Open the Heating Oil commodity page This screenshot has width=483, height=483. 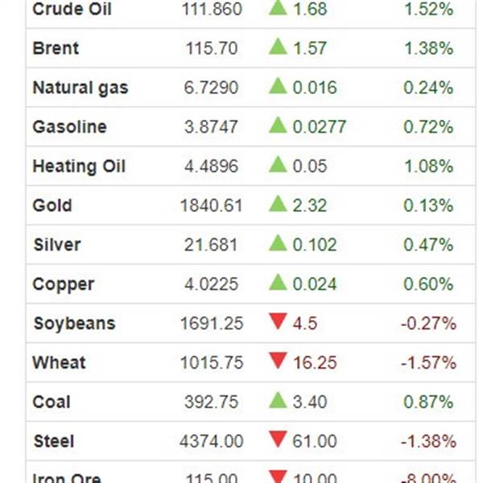79,167
